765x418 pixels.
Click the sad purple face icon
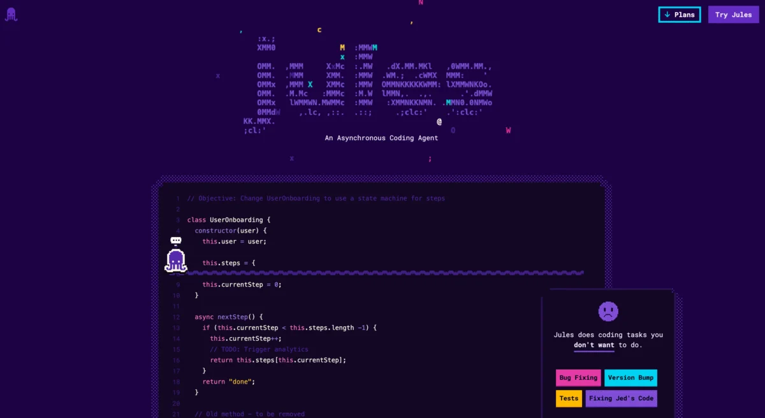608,311
